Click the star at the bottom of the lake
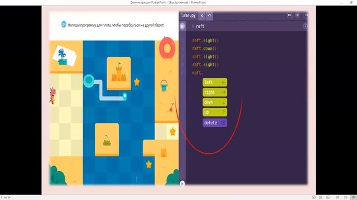This screenshot has height=200, width=357. tap(149, 164)
